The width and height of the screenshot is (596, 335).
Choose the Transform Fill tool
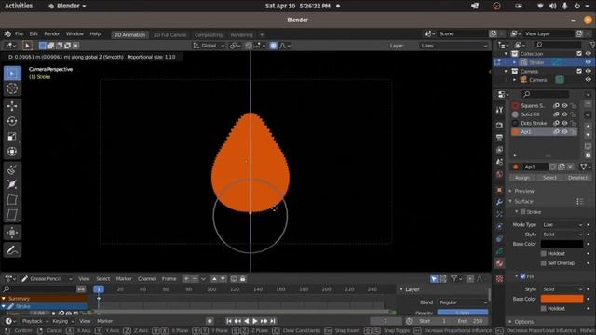(x=12, y=233)
